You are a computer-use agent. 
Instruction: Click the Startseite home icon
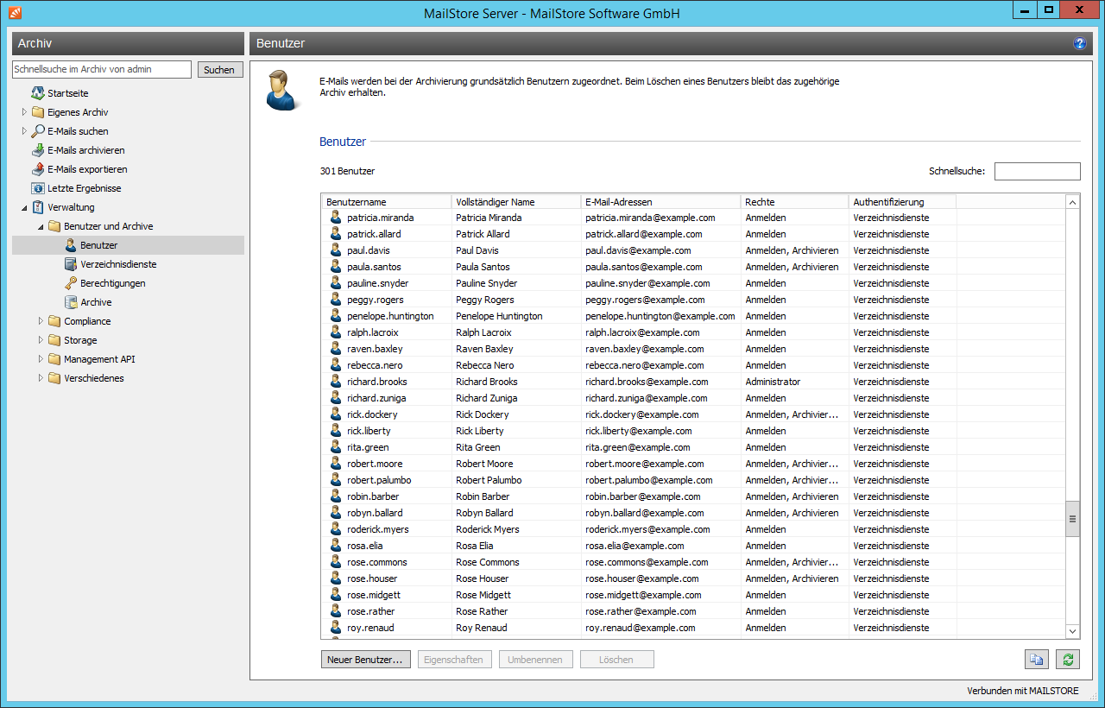click(x=38, y=93)
